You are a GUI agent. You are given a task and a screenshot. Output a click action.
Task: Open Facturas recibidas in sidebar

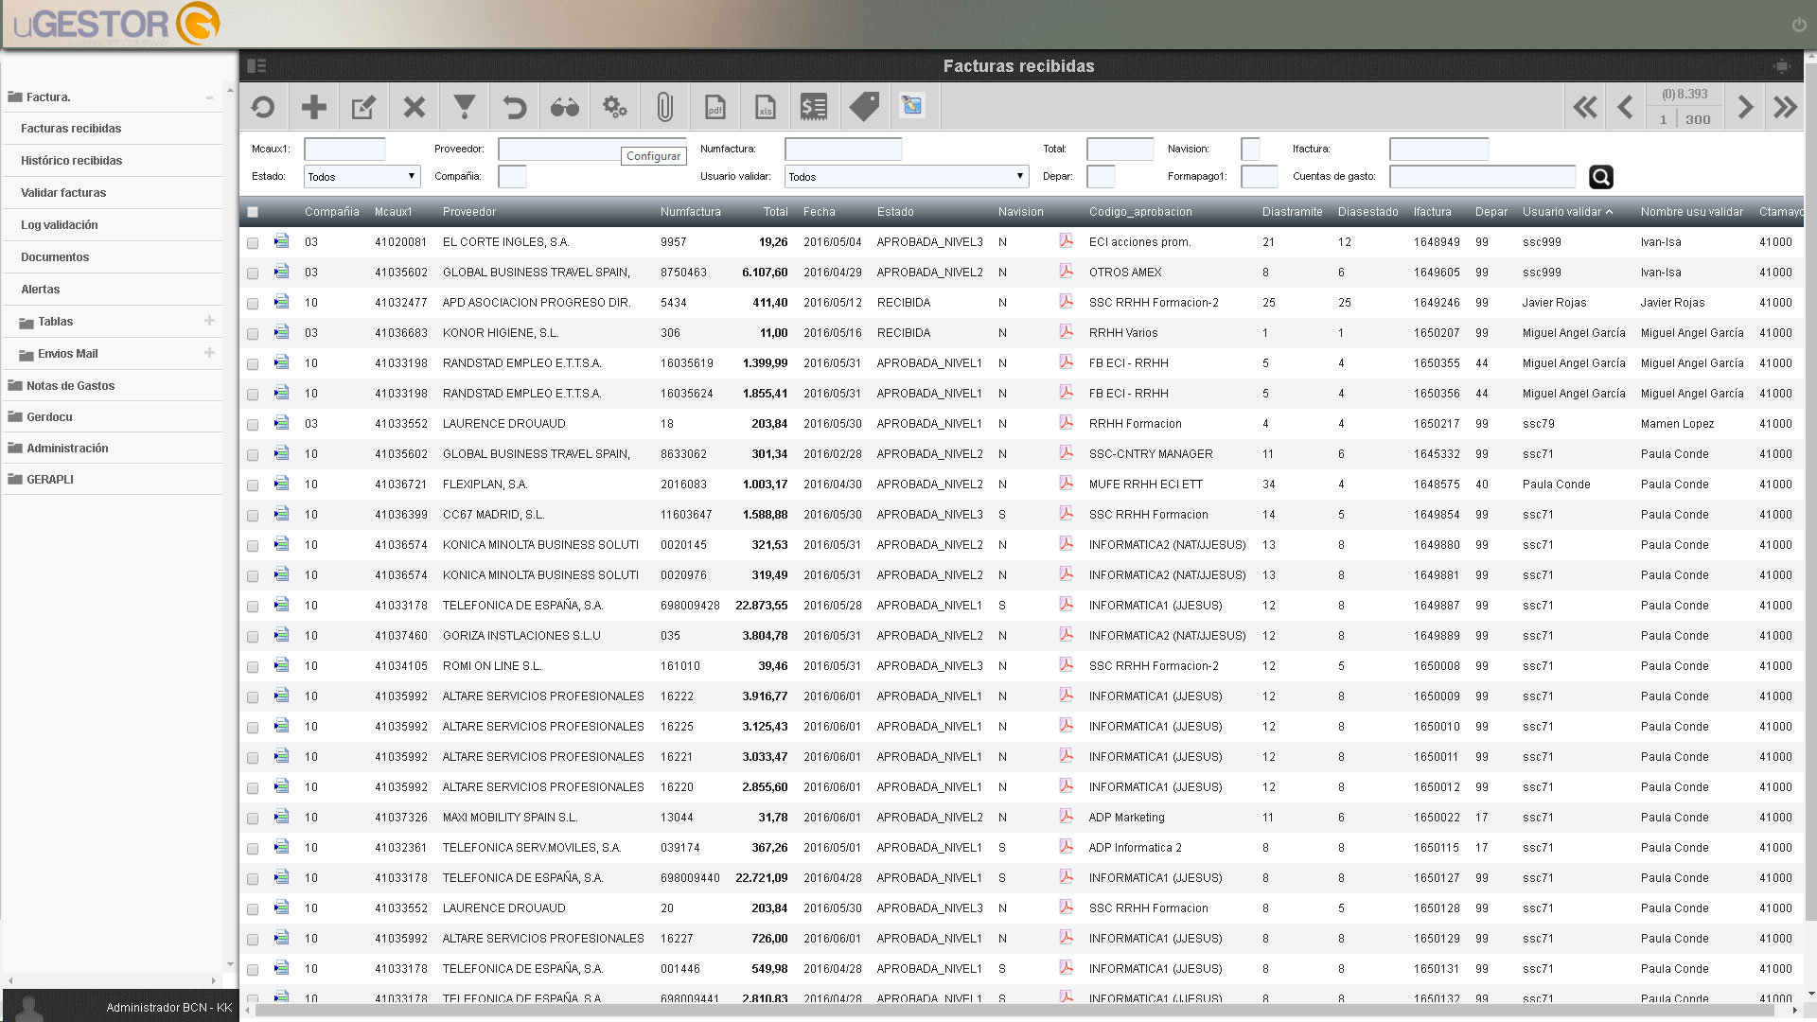click(x=71, y=128)
